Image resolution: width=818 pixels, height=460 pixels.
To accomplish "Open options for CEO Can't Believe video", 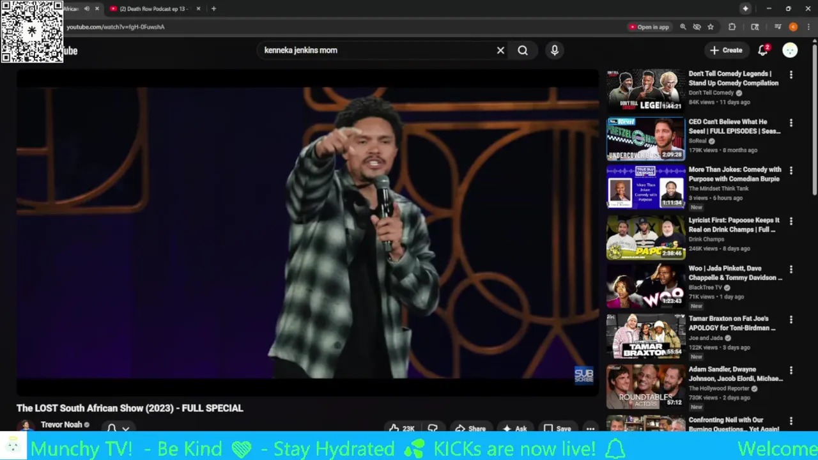I will pyautogui.click(x=791, y=123).
